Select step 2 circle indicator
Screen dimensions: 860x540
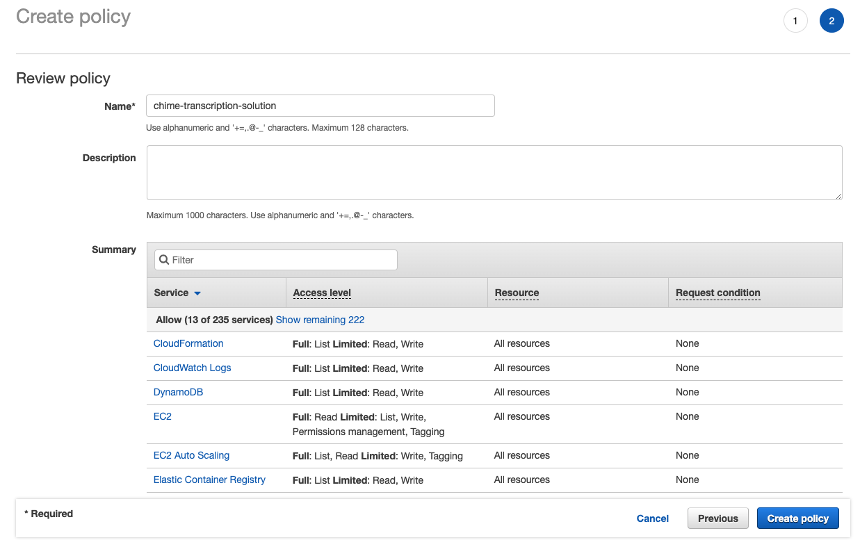[831, 21]
